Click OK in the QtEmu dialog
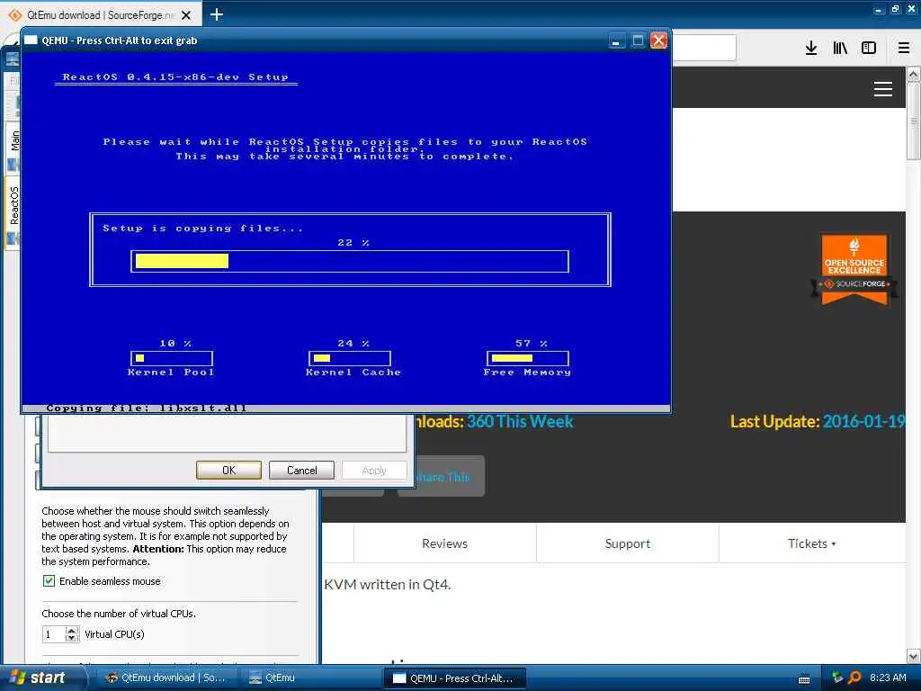Image resolution: width=921 pixels, height=691 pixels. (228, 470)
